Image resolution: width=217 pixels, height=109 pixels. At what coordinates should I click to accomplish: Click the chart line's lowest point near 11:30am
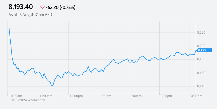click(x=51, y=86)
